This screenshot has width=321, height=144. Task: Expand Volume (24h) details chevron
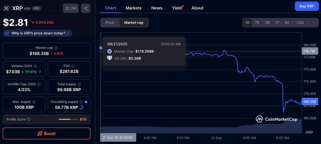click(40, 72)
